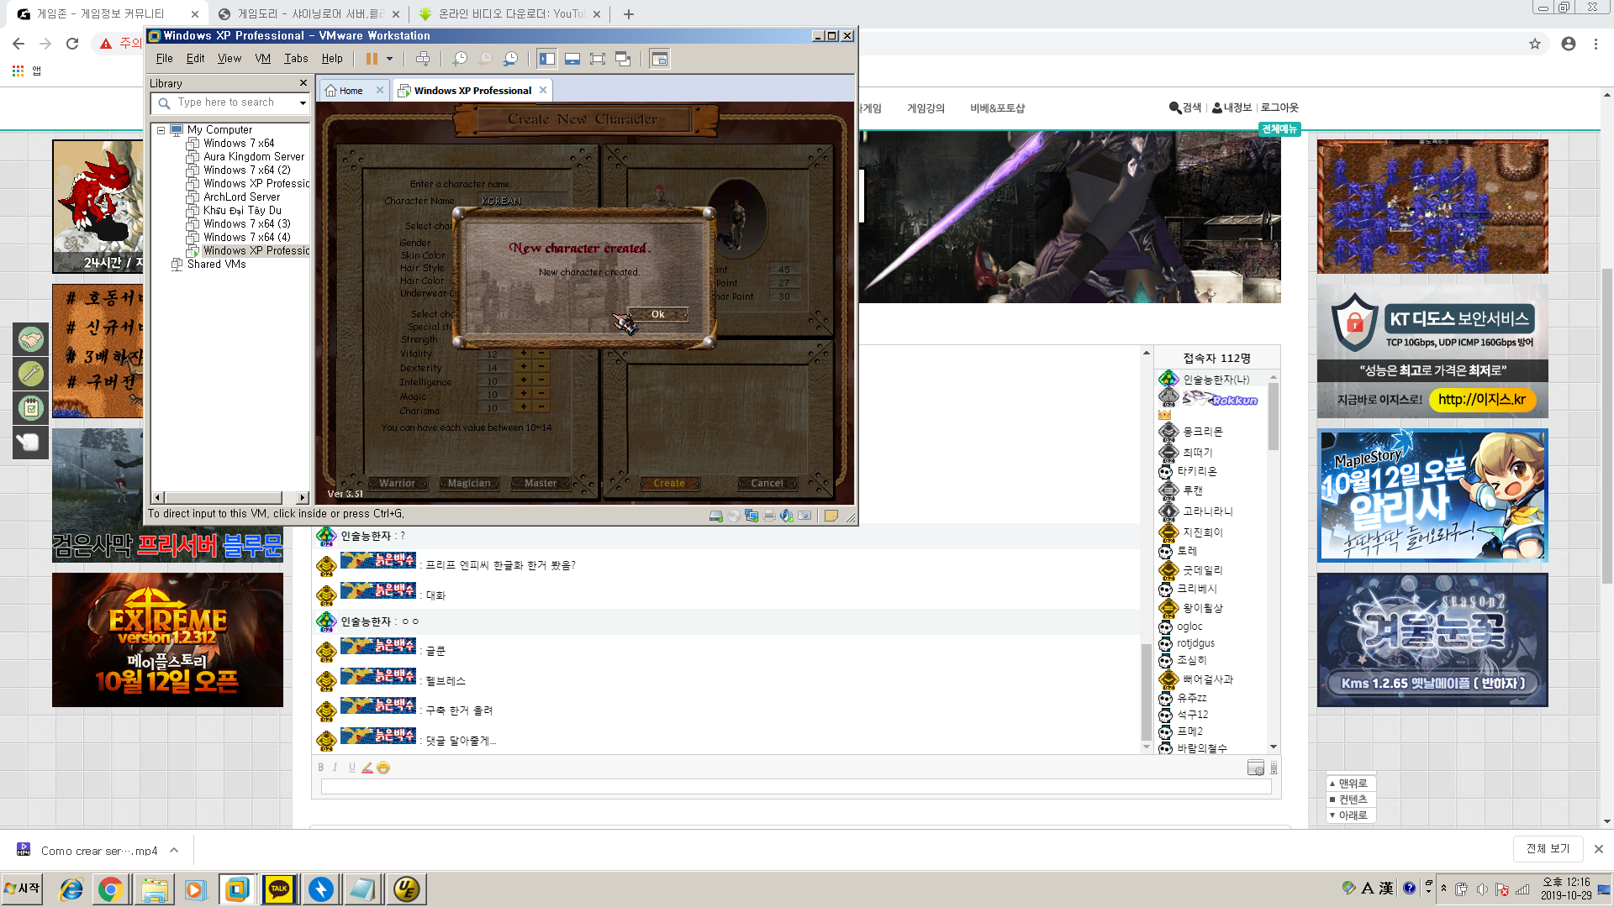Screen dimensions: 1614x907
Task: Open KakaoTalk from taskbar
Action: pyautogui.click(x=279, y=889)
